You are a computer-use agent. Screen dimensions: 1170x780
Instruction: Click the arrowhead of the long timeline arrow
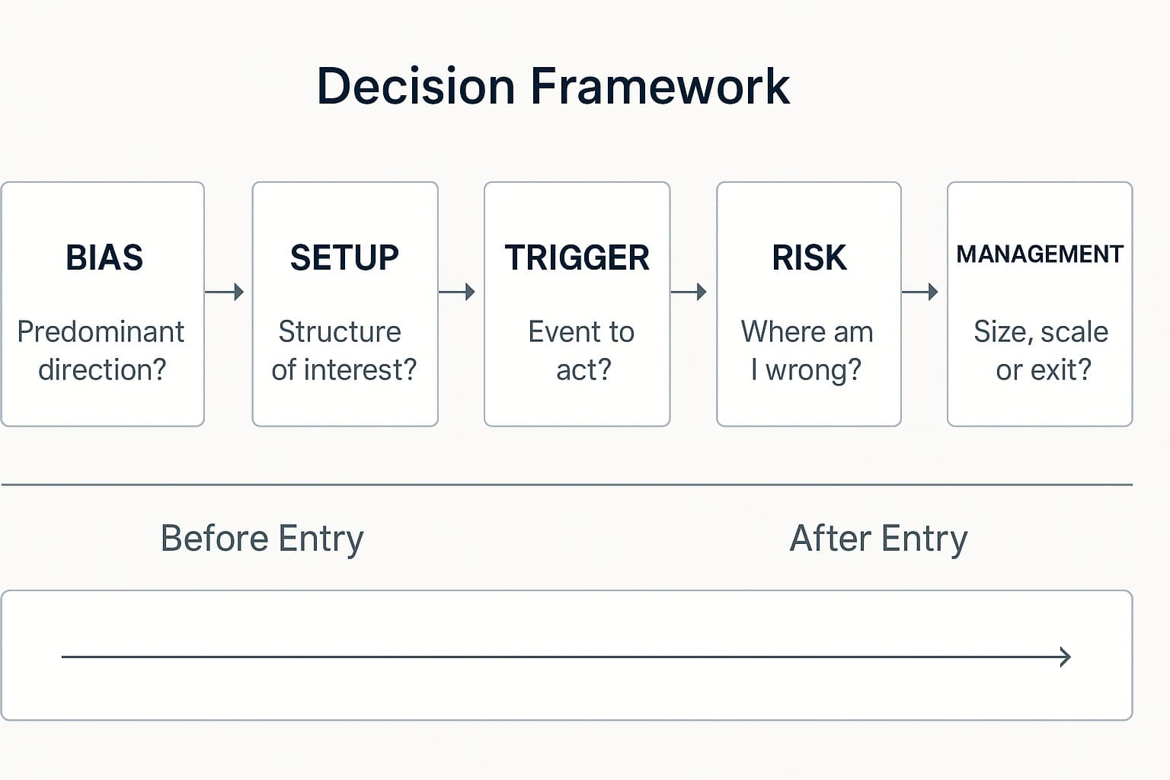click(x=1066, y=657)
